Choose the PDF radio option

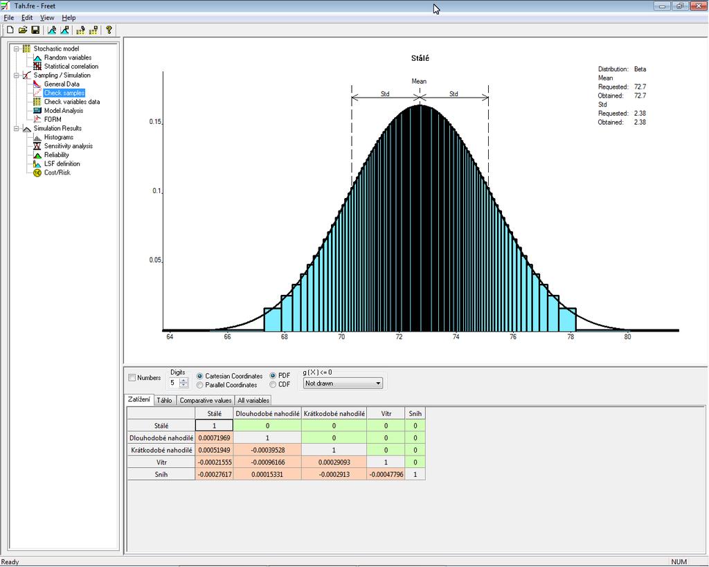click(273, 376)
